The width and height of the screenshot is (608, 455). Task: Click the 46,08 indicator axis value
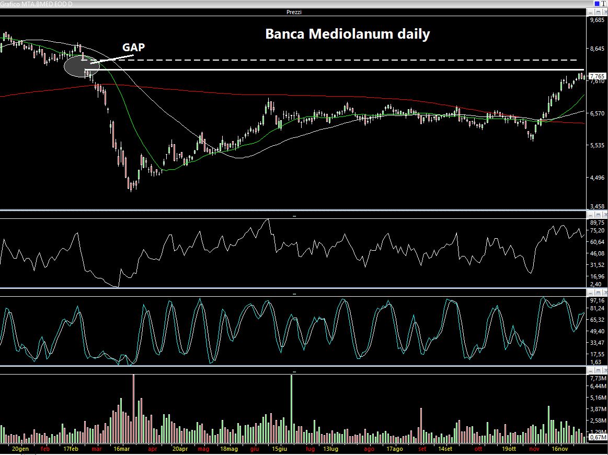[x=597, y=253]
